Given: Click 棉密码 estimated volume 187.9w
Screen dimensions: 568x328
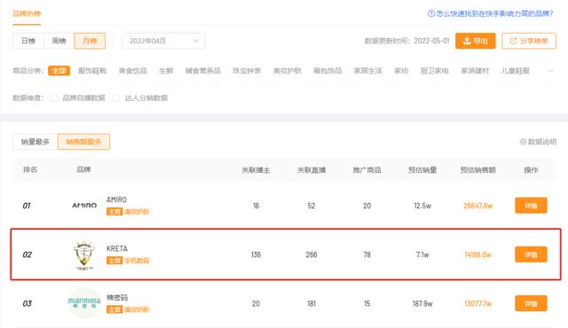Looking at the screenshot, I should click(422, 304).
